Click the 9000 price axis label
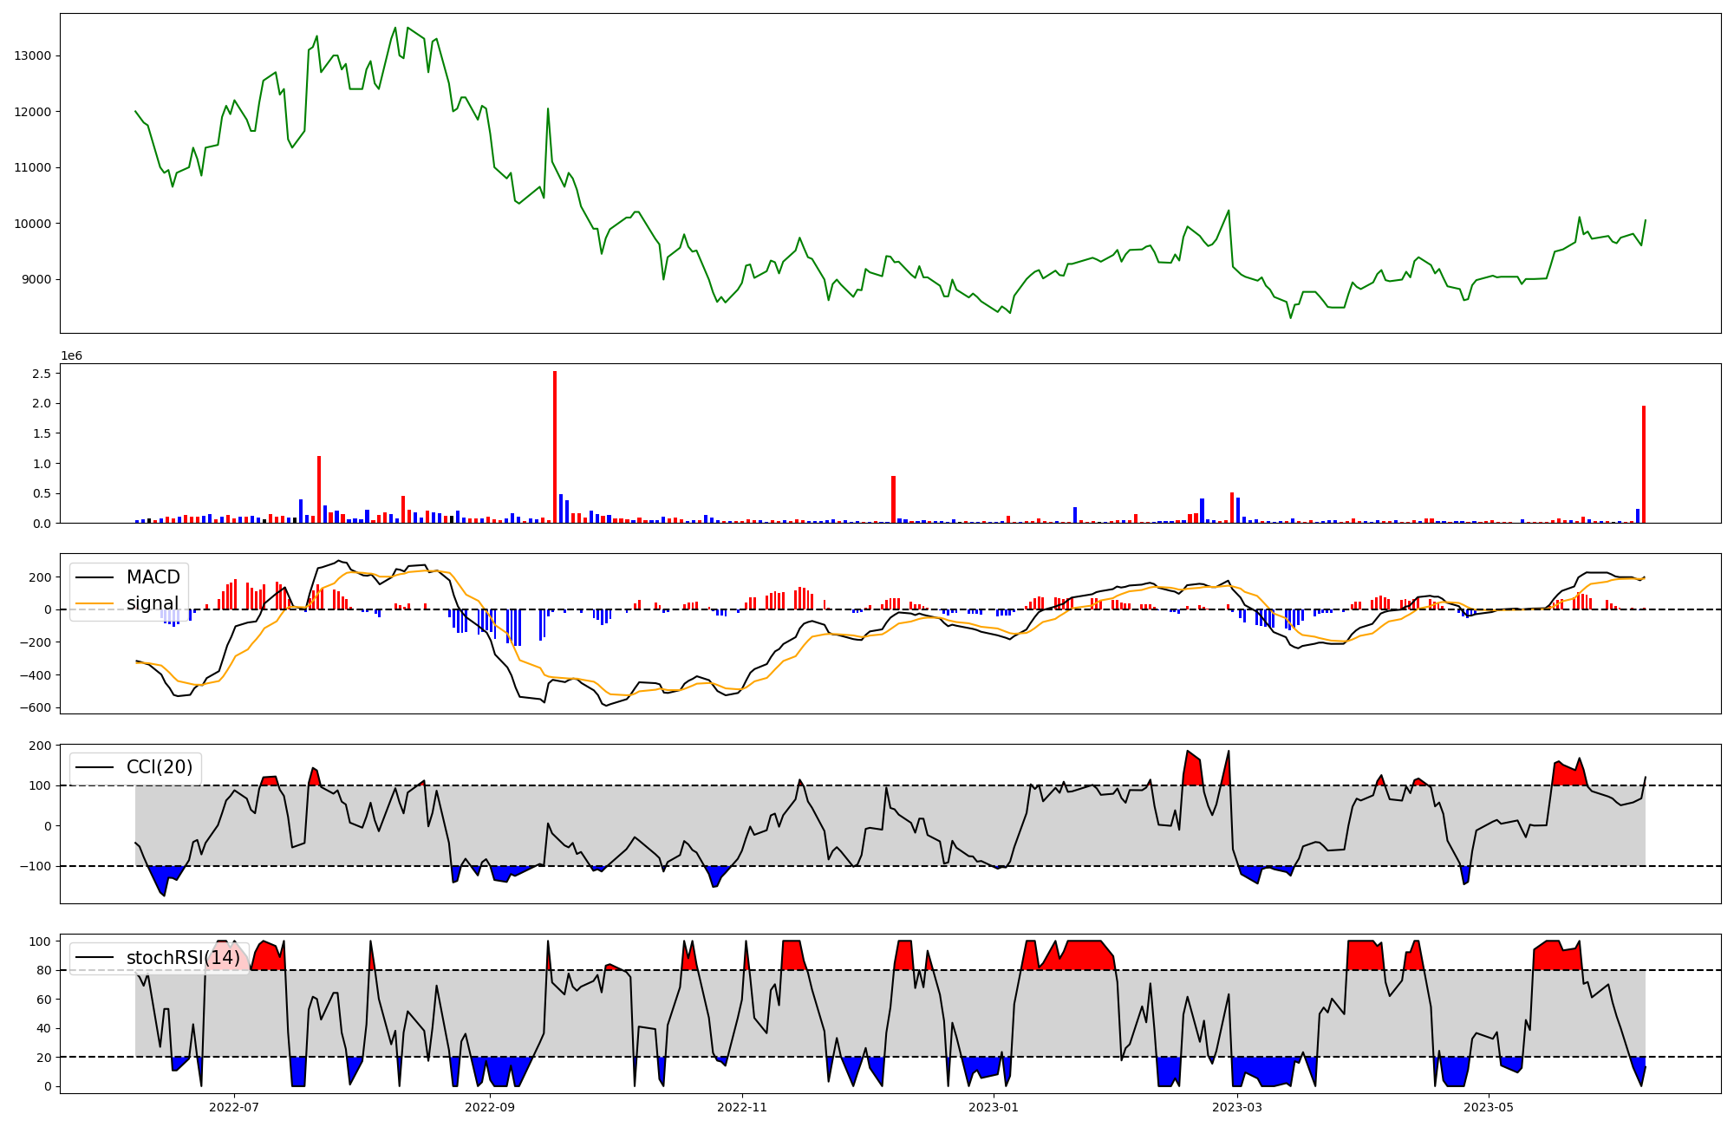This screenshot has height=1127, width=1734. pos(36,279)
